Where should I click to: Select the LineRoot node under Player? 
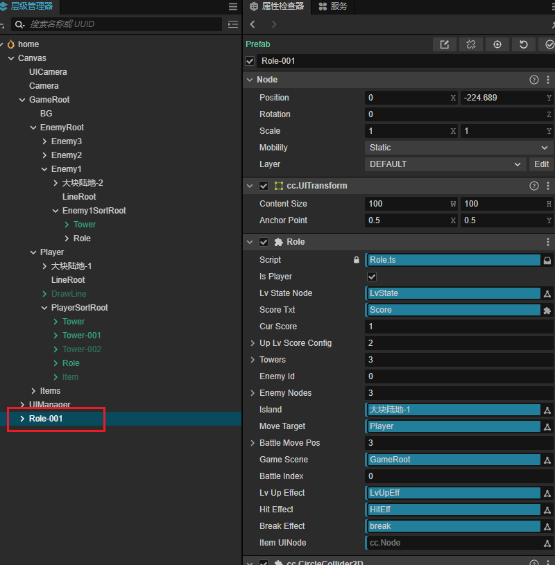[x=68, y=280]
